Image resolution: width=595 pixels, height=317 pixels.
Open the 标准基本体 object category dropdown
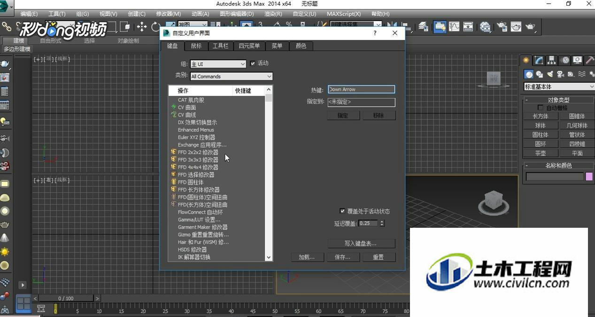559,86
